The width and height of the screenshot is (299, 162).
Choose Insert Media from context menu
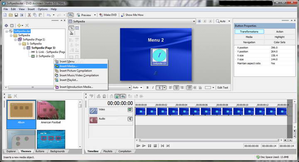coord(81,66)
